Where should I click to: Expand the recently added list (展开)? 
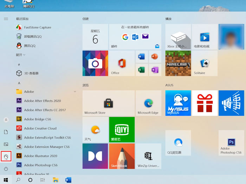tap(20, 55)
